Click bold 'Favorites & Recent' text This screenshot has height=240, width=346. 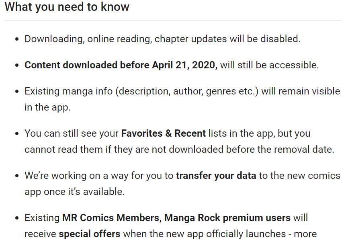[x=164, y=133]
